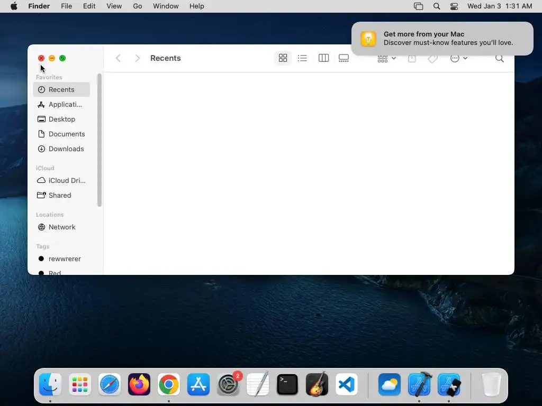Click the Edit Tags toolbar icon
This screenshot has width=542, height=406.
[x=432, y=58]
